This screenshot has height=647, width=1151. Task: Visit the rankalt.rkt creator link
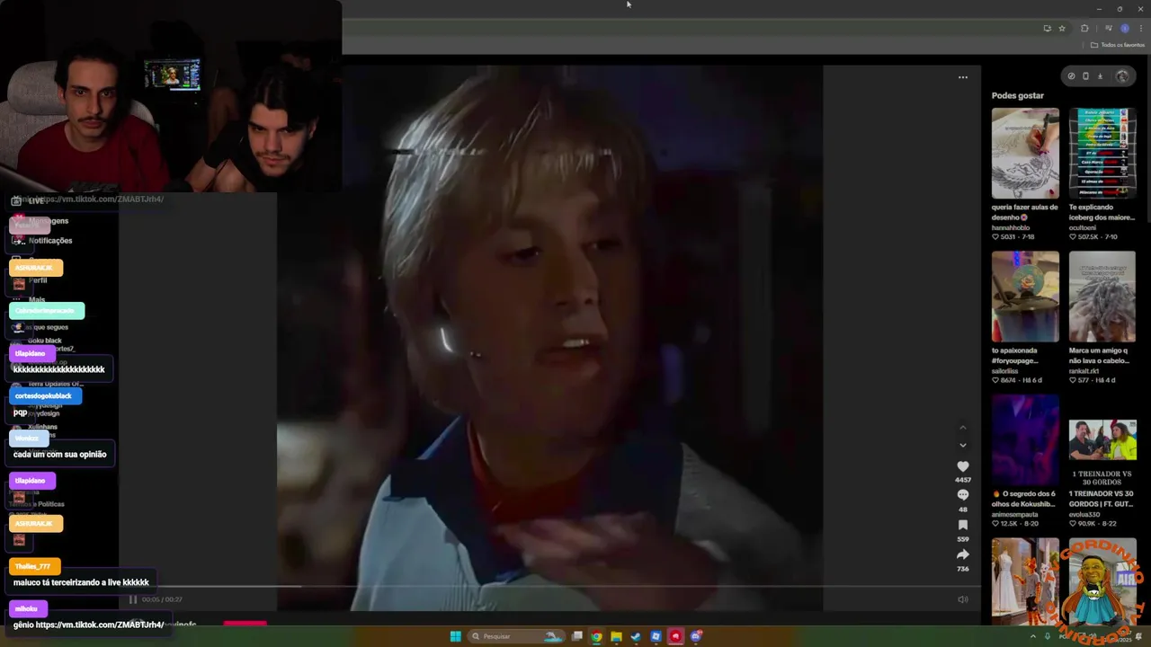coord(1084,370)
